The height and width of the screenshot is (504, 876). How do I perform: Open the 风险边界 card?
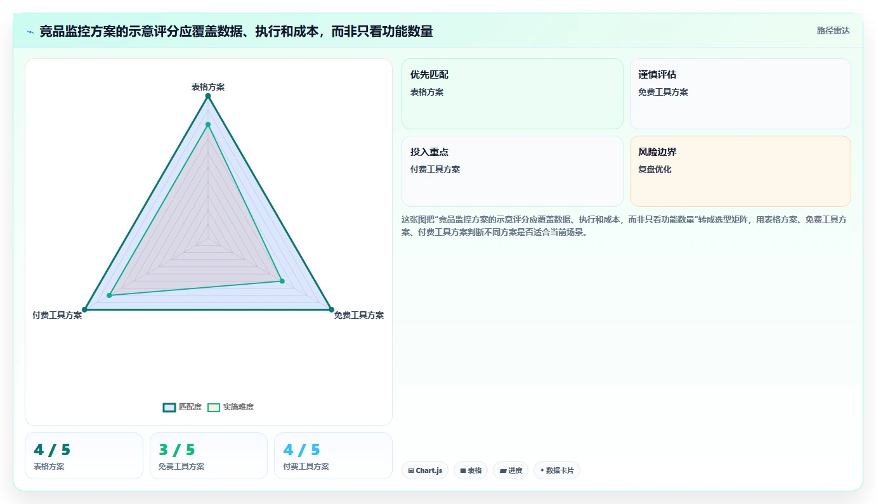tap(740, 171)
